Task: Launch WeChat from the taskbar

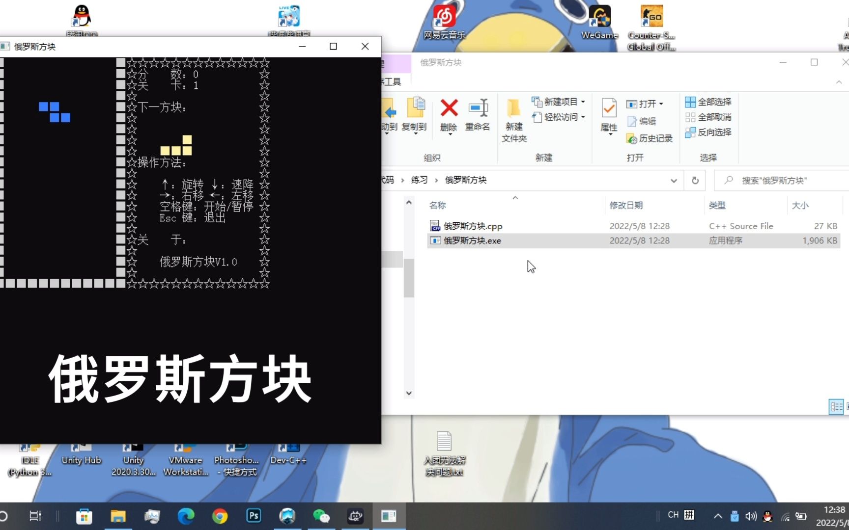Action: (x=321, y=516)
